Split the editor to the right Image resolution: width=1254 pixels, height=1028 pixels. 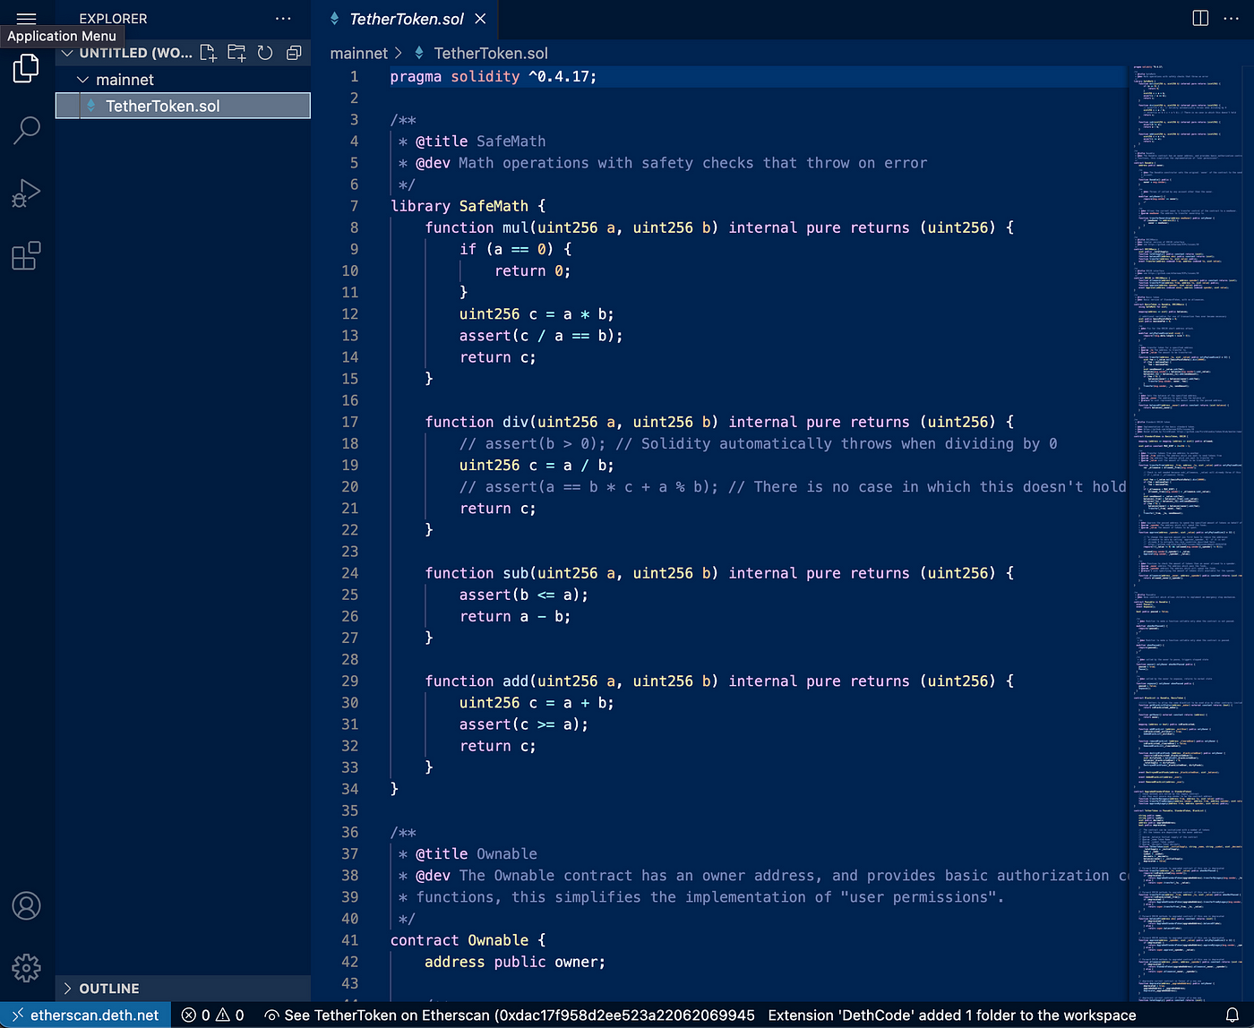click(x=1201, y=18)
